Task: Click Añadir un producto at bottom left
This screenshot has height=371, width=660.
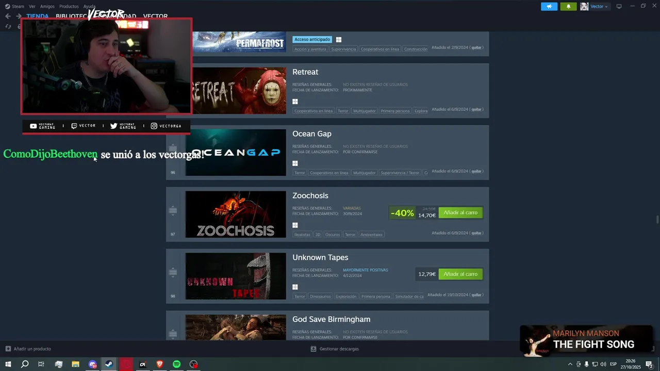Action: [x=28, y=349]
